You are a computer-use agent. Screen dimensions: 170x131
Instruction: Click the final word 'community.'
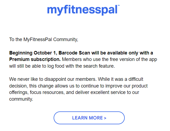click(21, 99)
